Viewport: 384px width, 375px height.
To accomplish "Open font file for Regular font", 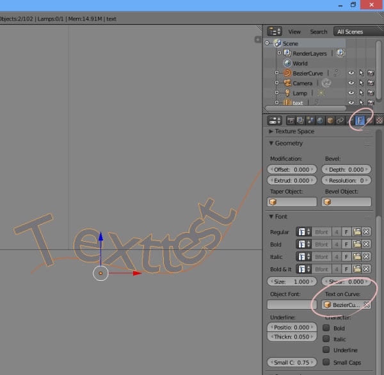I will (x=357, y=232).
